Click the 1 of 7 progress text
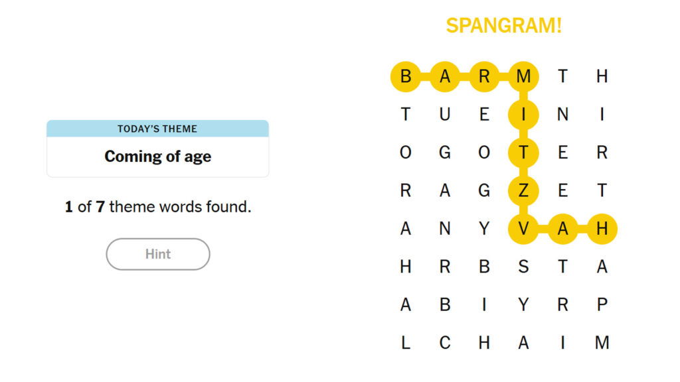 click(157, 207)
